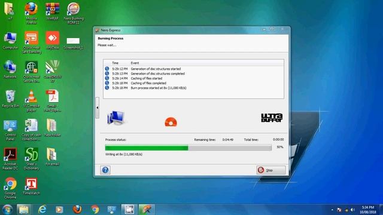This screenshot has width=383, height=215.
Task: Stop the burning process
Action: click(270, 170)
